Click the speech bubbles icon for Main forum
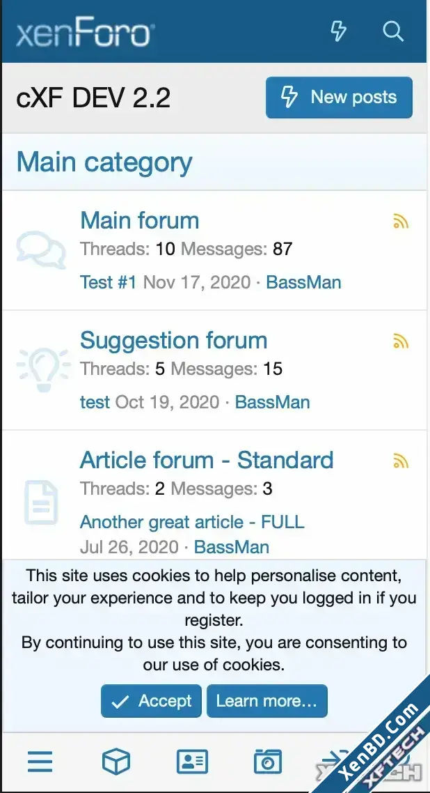The width and height of the screenshot is (430, 793). (41, 250)
